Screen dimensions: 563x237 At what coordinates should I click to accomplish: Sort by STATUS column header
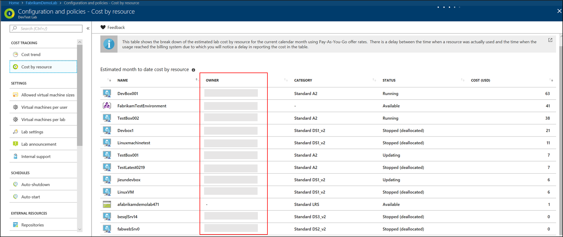coord(389,80)
